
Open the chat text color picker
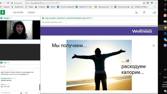[21, 93]
